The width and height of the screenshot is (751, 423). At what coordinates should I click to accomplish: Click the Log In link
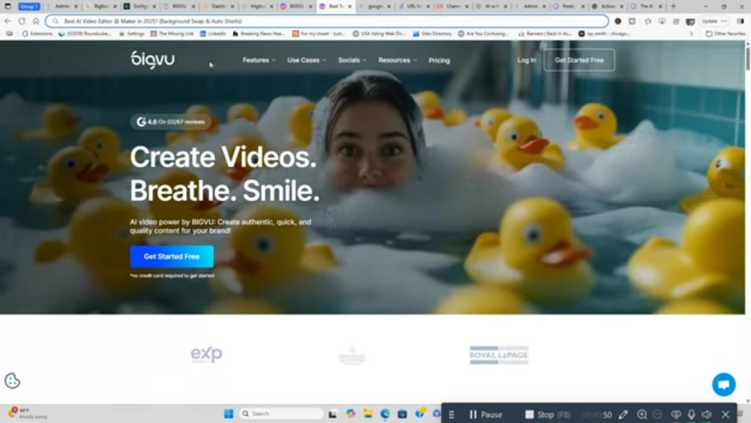pos(526,61)
